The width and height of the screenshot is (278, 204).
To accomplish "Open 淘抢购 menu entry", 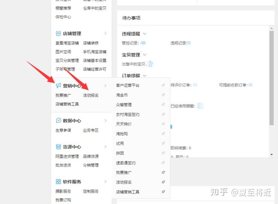I will pyautogui.click(x=122, y=134).
